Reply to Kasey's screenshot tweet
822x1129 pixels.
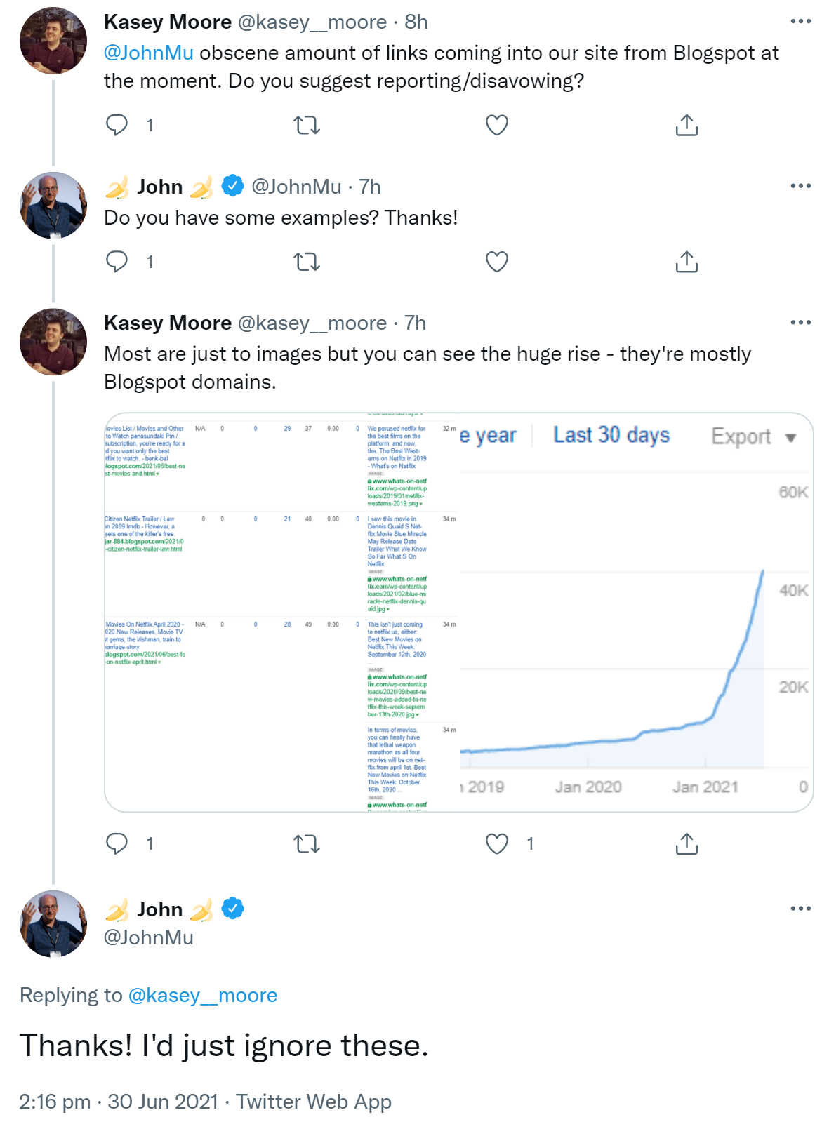(116, 843)
